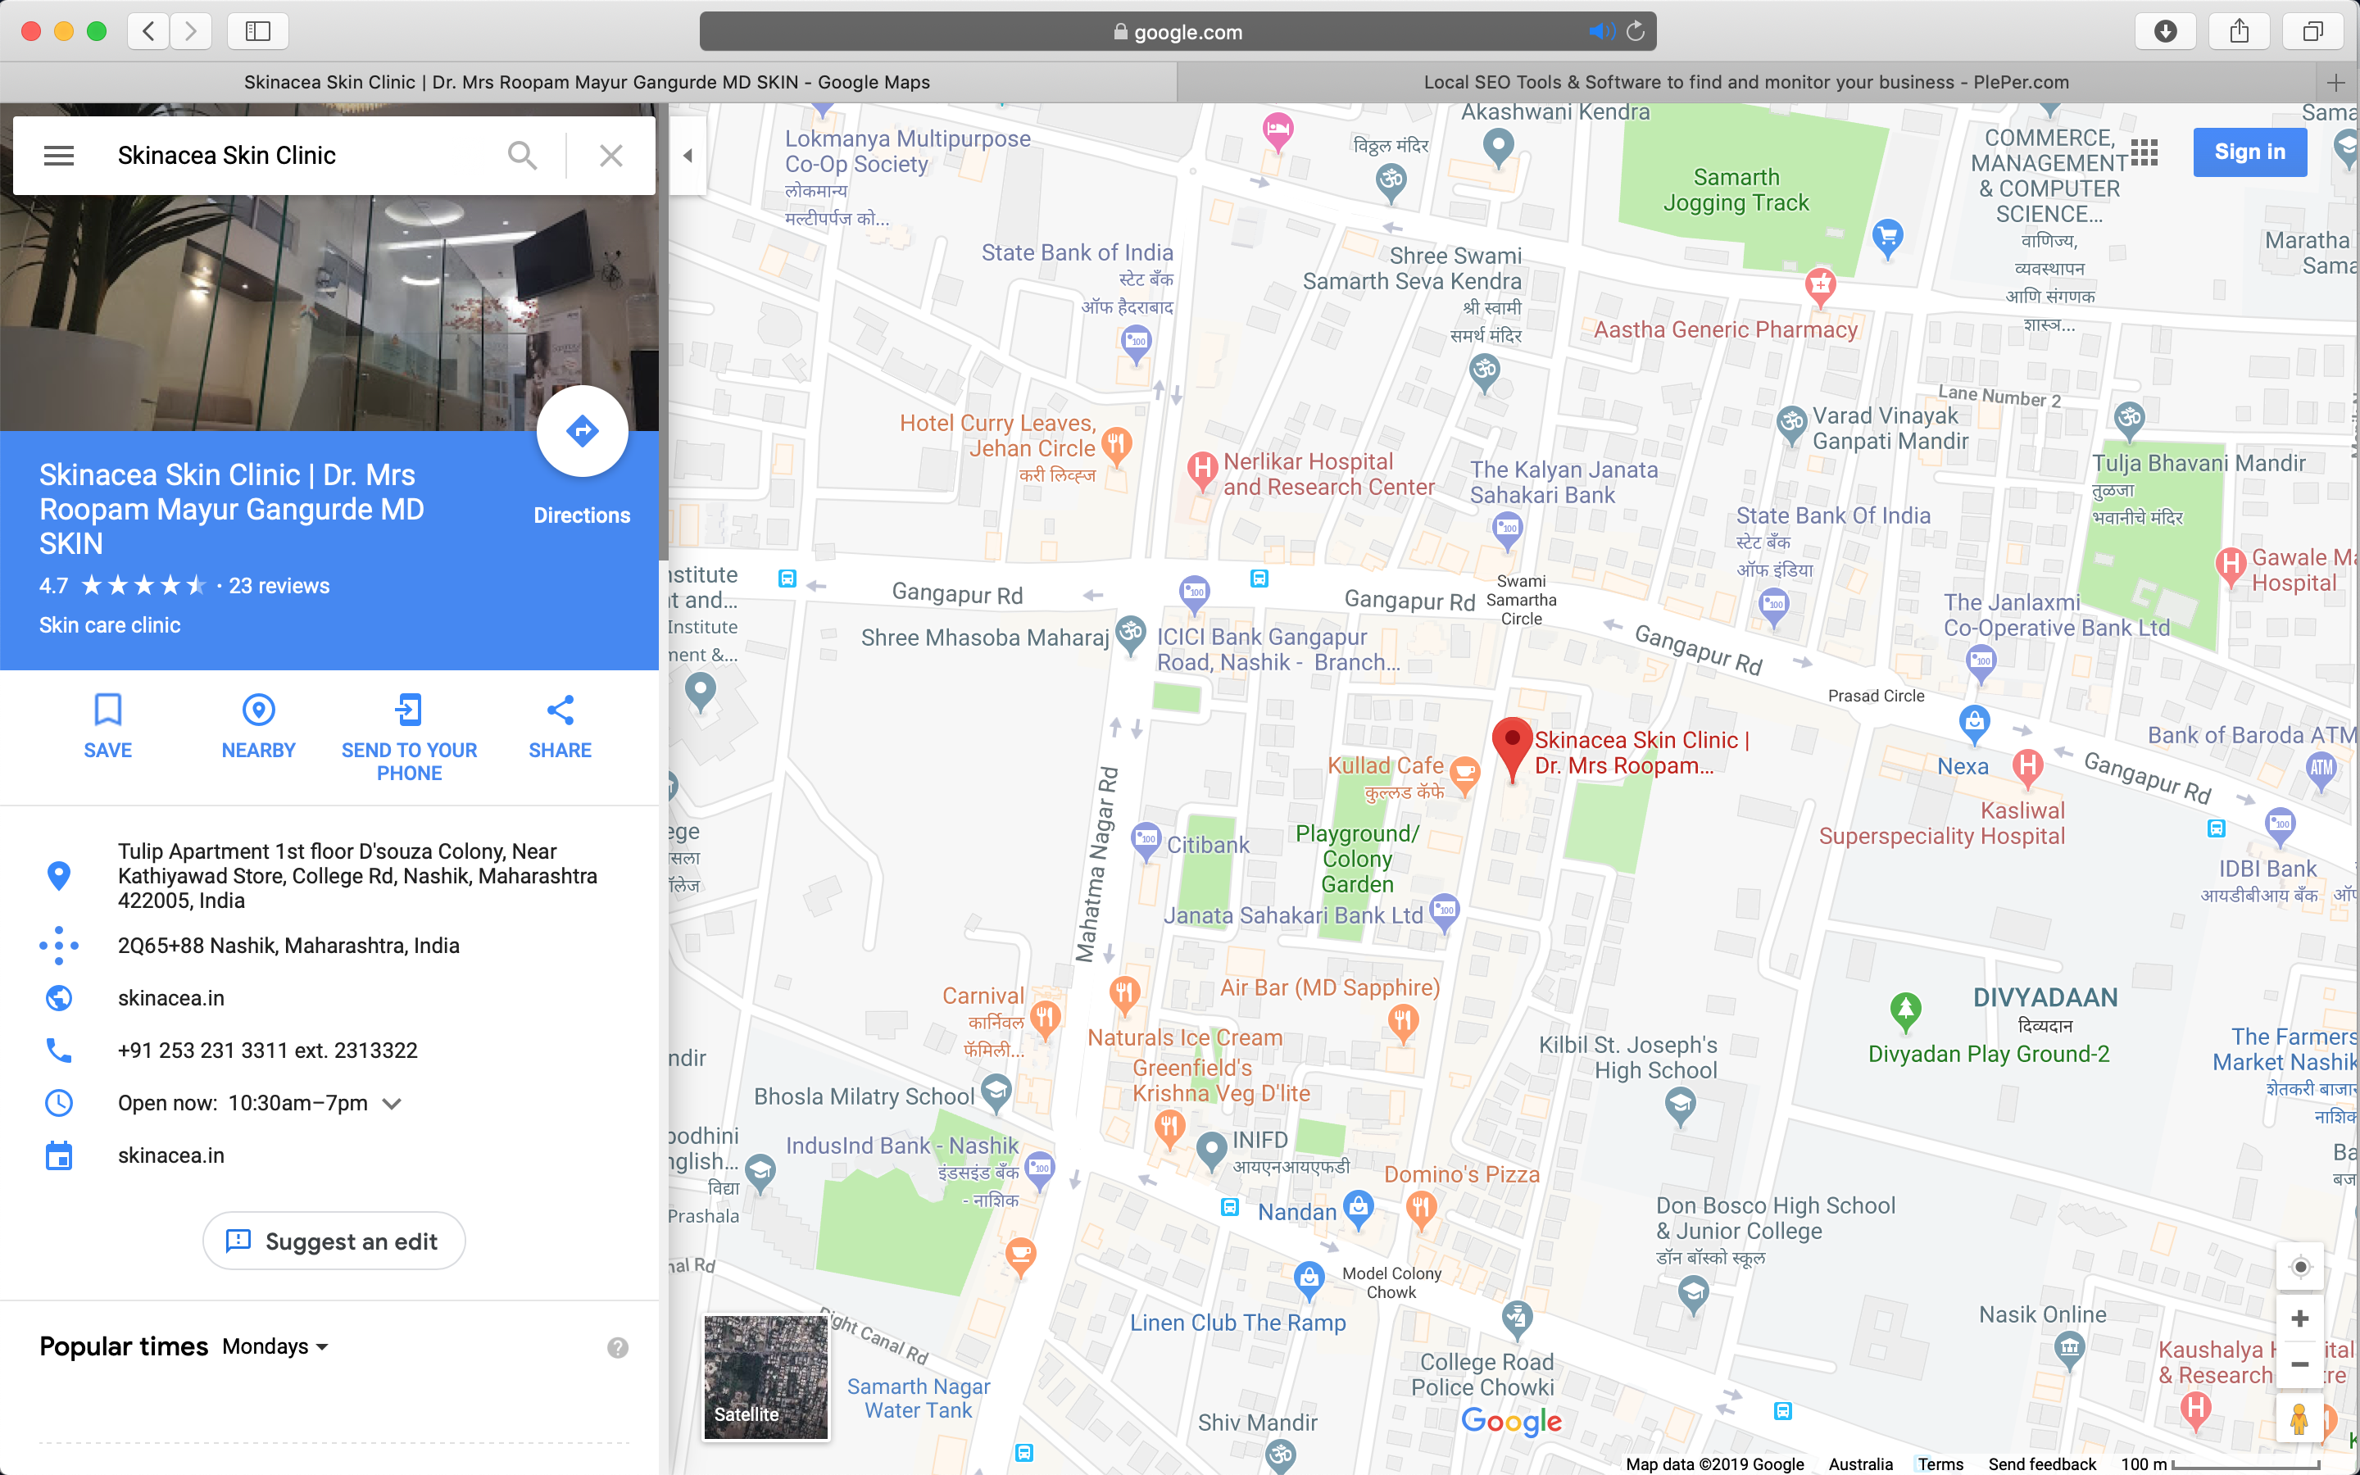Click the Kullad Cafe map marker
The height and width of the screenshot is (1475, 2360).
click(1464, 774)
